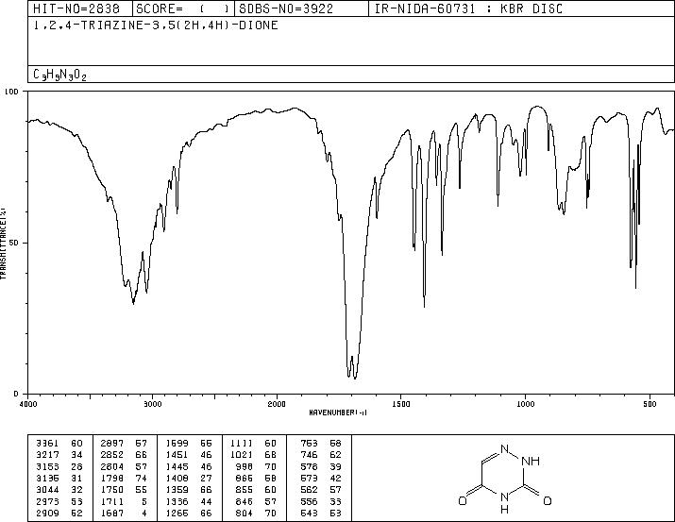Screen dimensions: 675x522
Task: Select the 643 peak value in the table
Action: (309, 513)
